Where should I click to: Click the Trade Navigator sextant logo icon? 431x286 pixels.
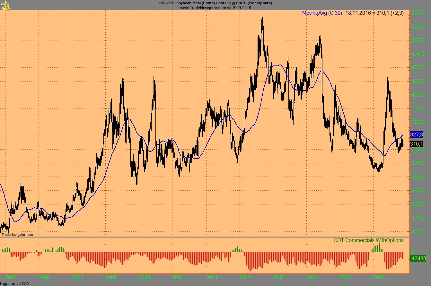[x=5, y=5]
